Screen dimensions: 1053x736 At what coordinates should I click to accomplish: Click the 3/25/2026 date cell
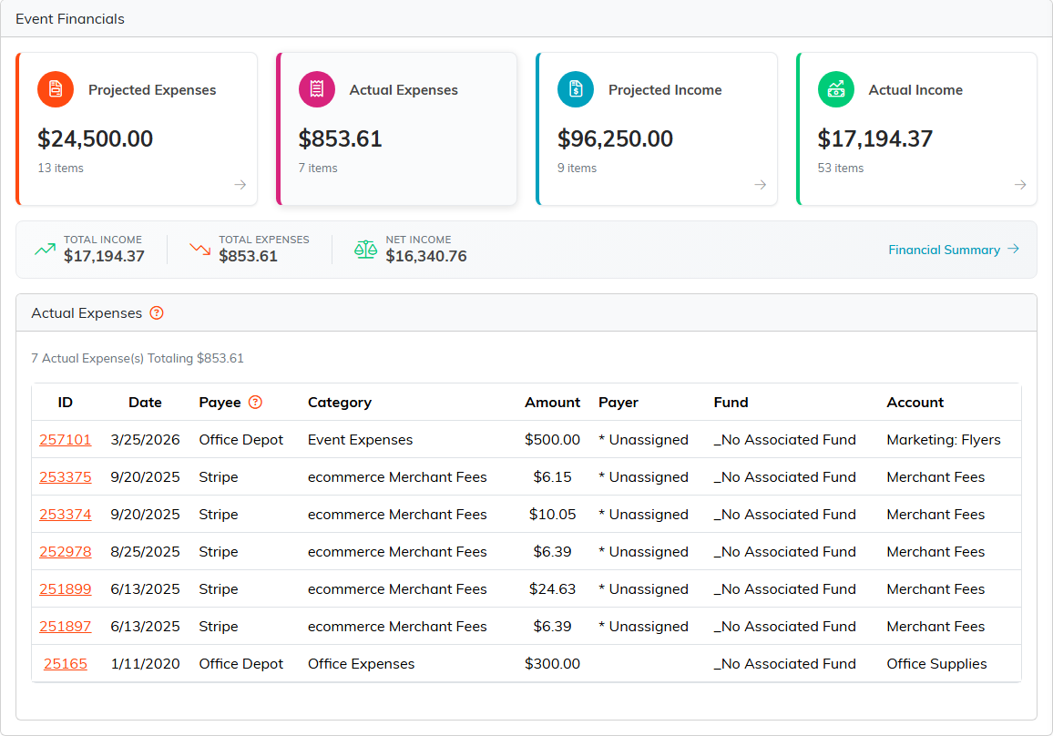[145, 440]
